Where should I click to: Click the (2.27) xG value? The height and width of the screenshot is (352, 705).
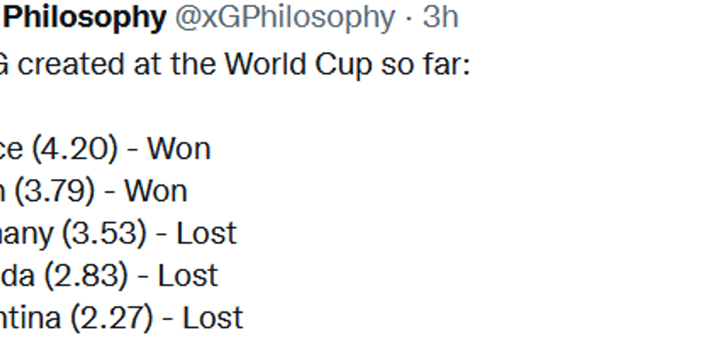point(112,318)
